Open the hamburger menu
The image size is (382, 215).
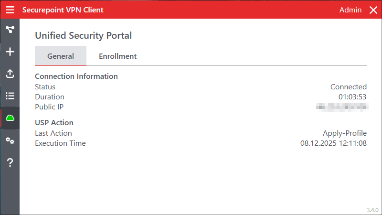10,10
